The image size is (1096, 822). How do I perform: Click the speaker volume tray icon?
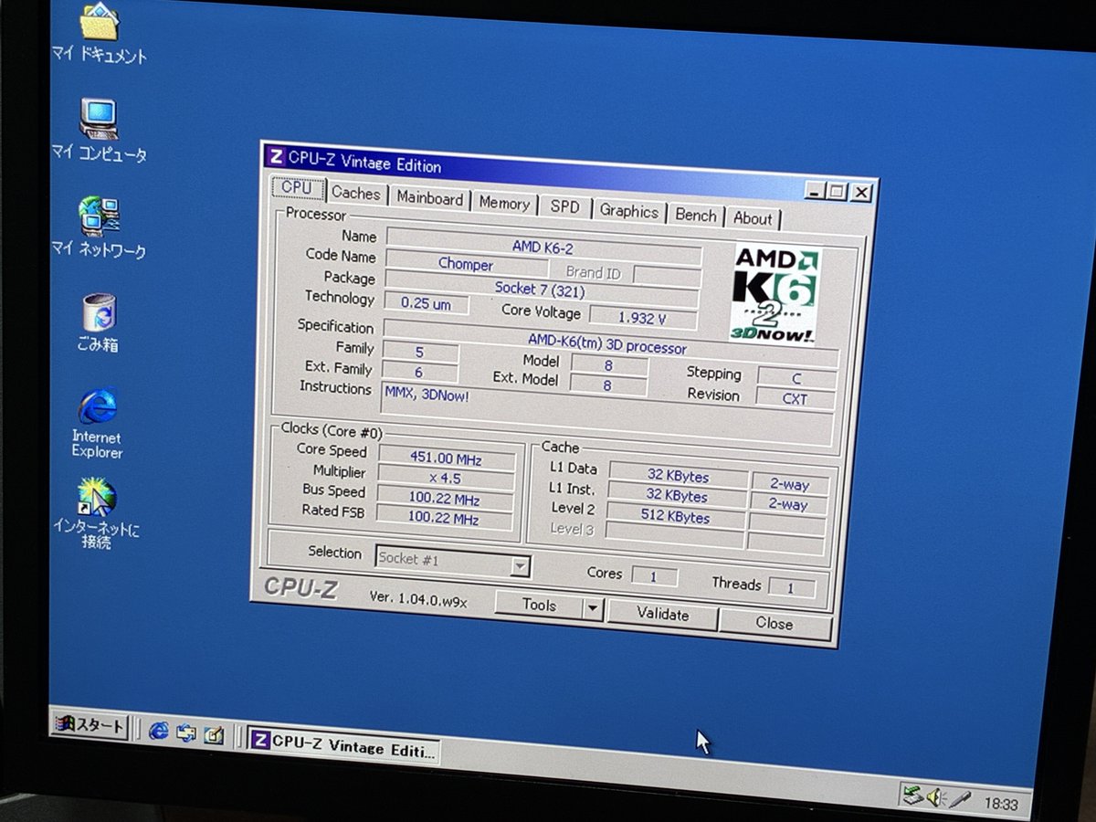pyautogui.click(x=935, y=797)
